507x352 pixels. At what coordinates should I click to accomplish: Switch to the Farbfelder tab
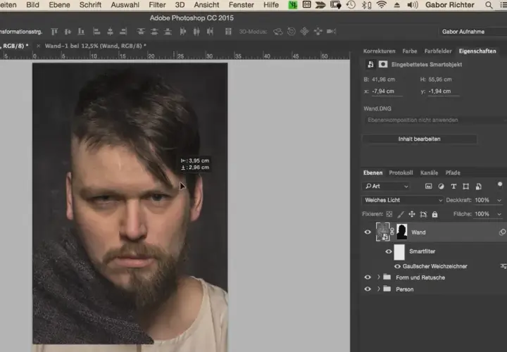coord(438,51)
